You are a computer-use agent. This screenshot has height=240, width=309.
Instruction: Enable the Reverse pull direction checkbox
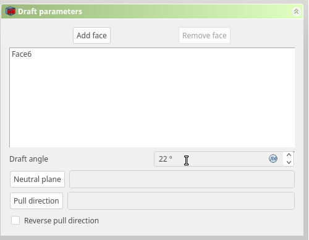pyautogui.click(x=15, y=220)
